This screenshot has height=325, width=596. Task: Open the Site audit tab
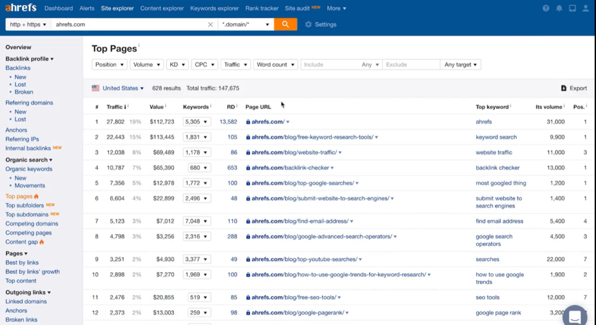click(297, 8)
